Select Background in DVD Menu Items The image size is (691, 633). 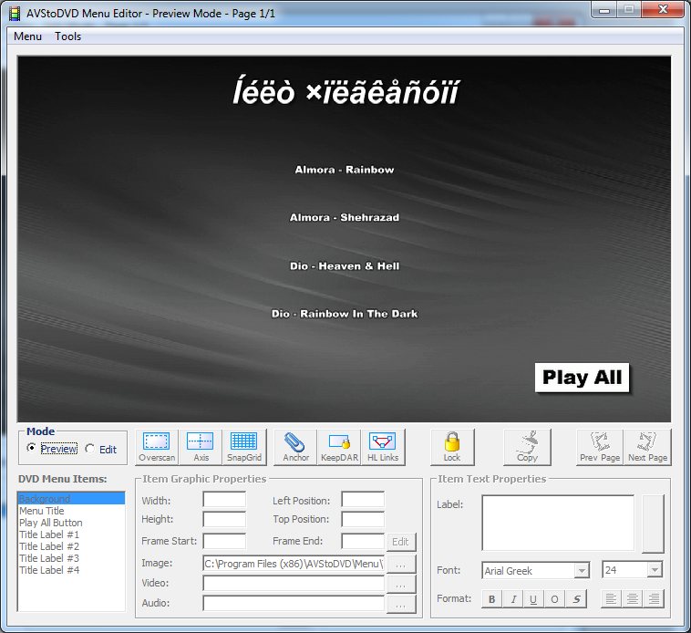point(71,499)
